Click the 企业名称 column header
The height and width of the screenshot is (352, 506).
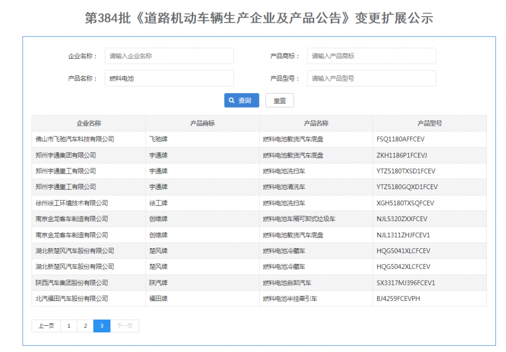click(x=89, y=123)
